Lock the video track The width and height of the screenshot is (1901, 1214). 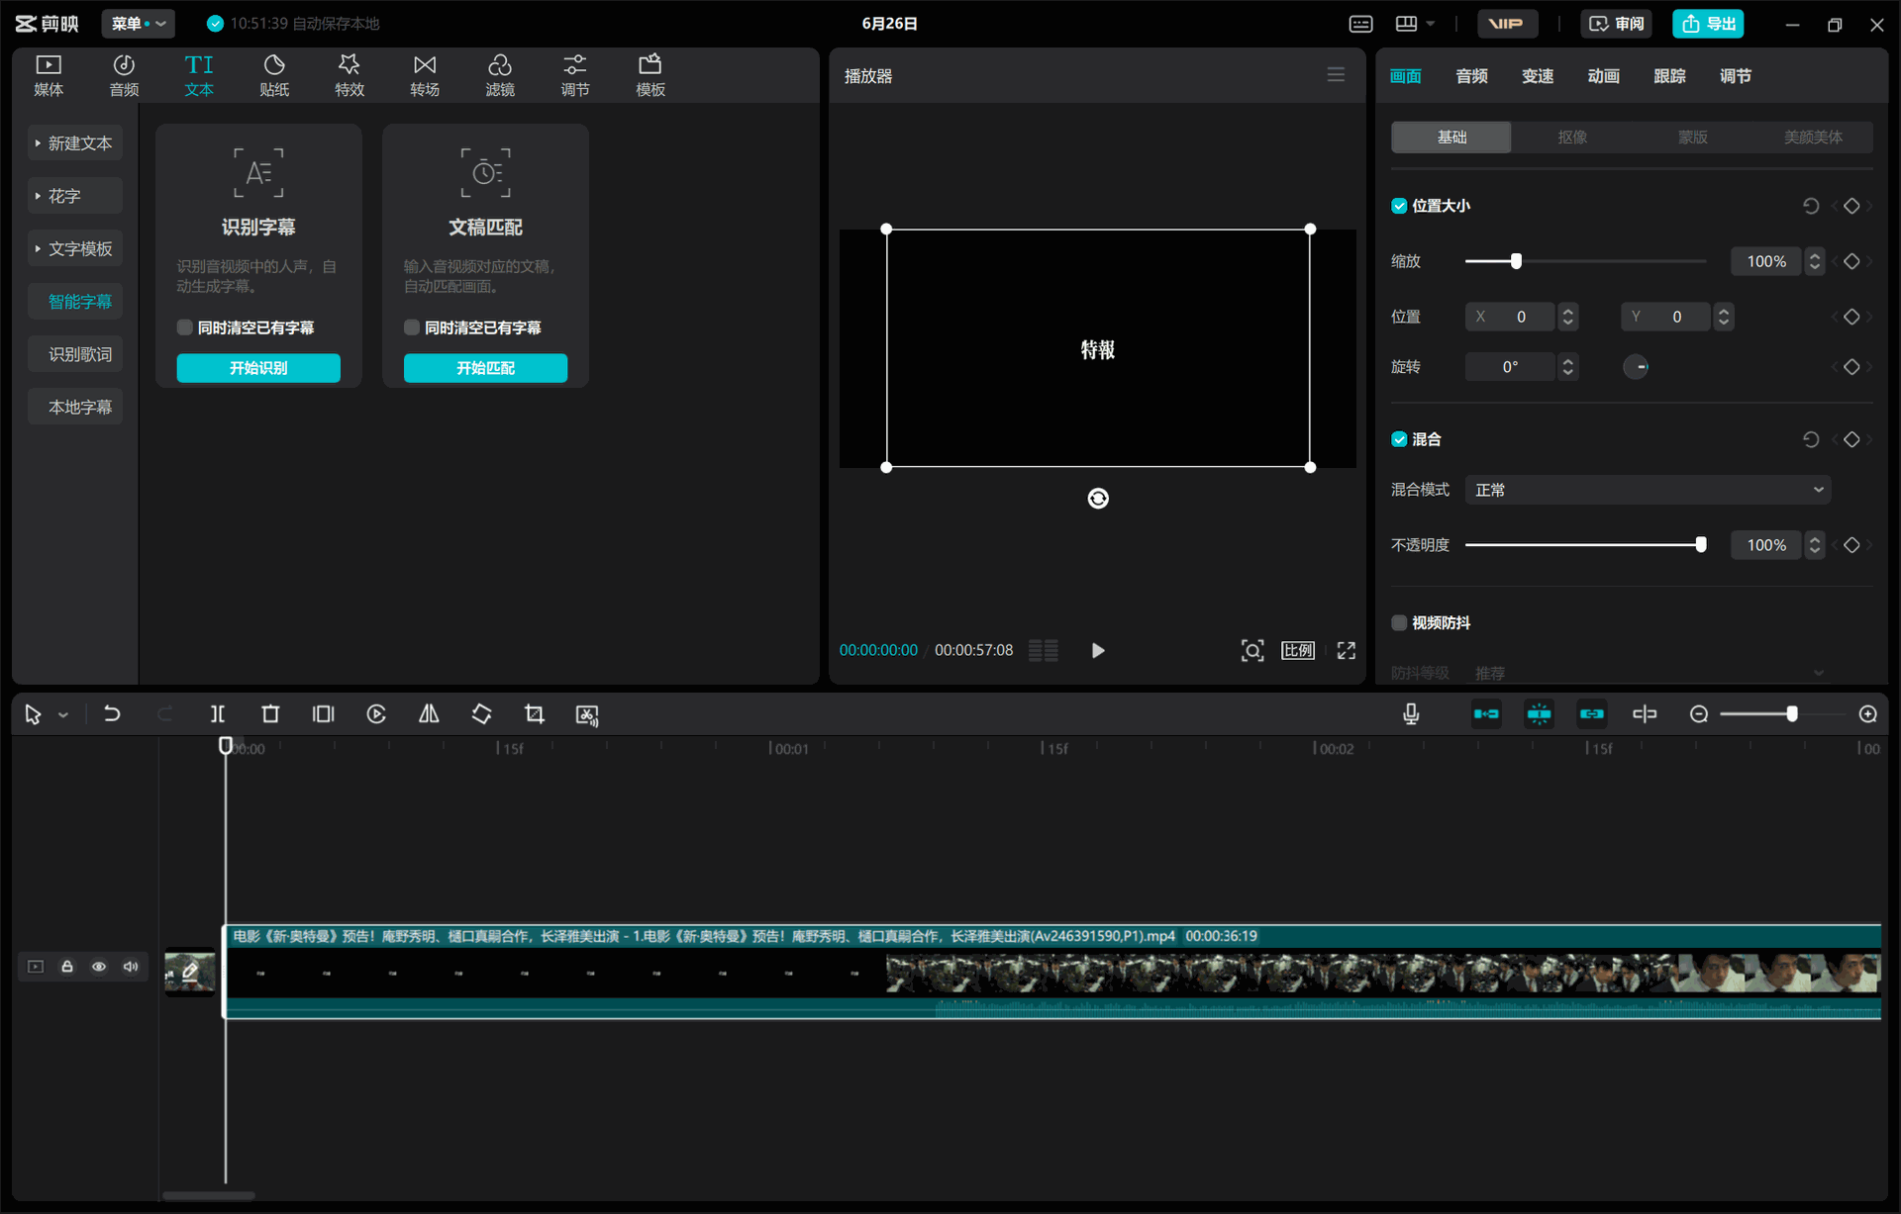coord(67,967)
